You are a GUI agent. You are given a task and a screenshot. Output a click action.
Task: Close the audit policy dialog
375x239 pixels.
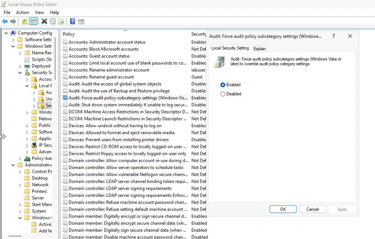(x=350, y=36)
